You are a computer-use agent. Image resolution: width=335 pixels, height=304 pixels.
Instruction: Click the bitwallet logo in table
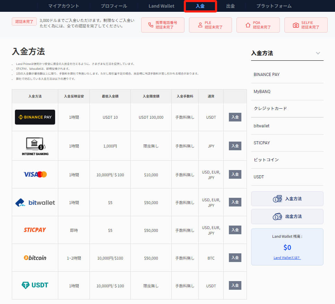coord(35,202)
